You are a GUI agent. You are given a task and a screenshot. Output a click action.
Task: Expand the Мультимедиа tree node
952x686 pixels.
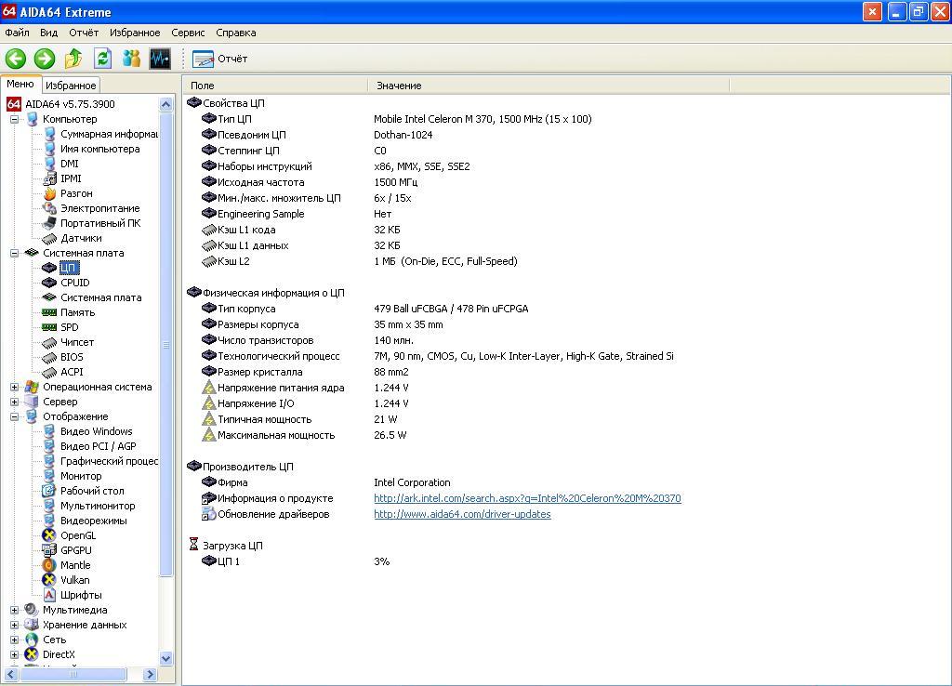tap(14, 610)
